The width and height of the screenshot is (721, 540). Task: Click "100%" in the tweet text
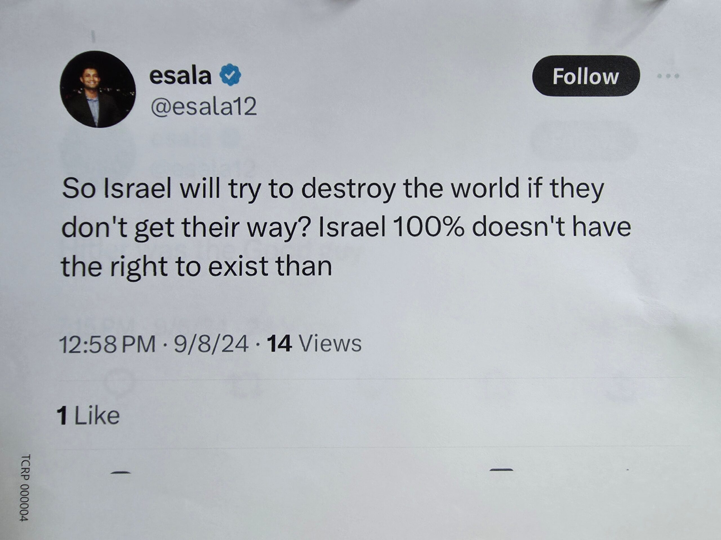click(x=429, y=227)
